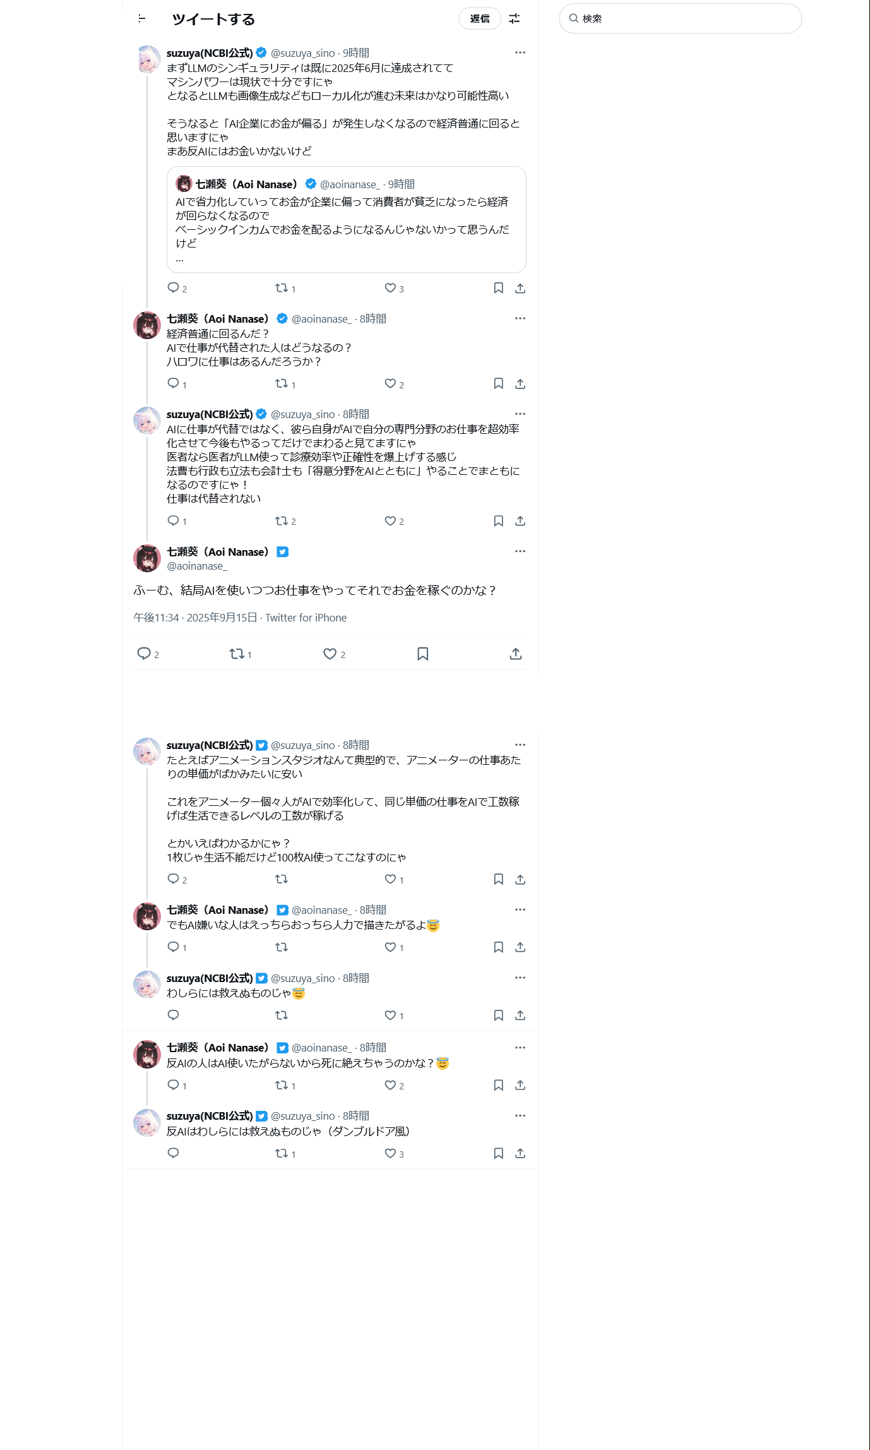Share the main 午後11:34 tweet
This screenshot has width=870, height=1450.
516,654
